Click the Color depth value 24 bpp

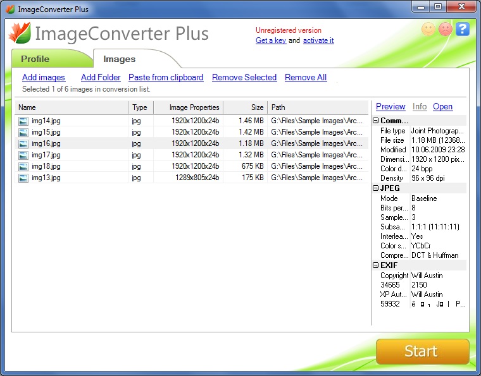[422, 169]
